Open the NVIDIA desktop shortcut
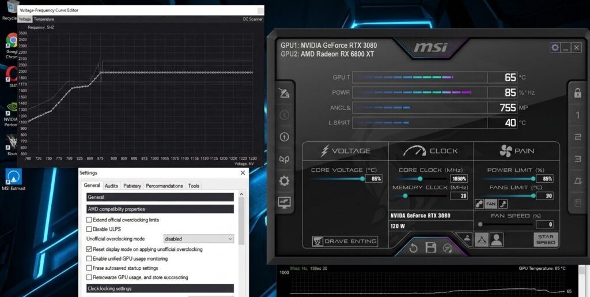Screen dimensions: 590x297 pos(12,114)
